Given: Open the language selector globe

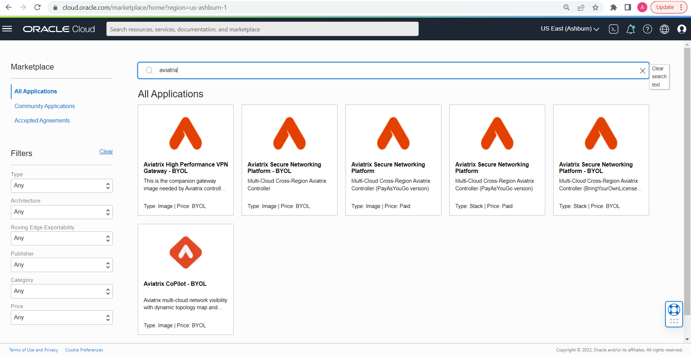Looking at the screenshot, I should [665, 29].
